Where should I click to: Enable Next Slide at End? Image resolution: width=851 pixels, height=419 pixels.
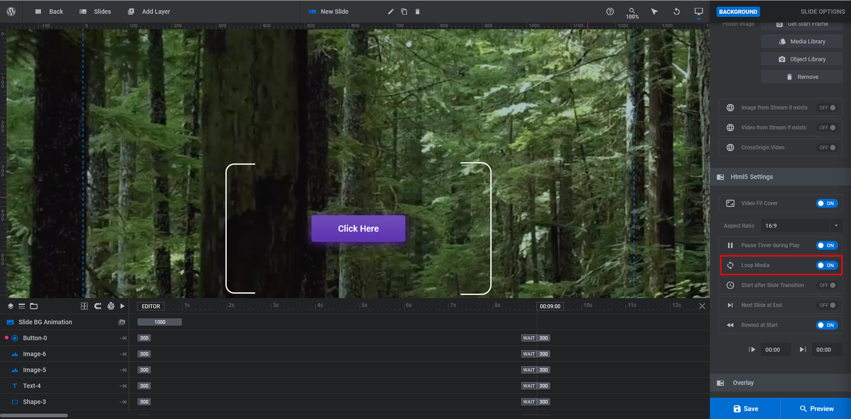click(x=827, y=305)
